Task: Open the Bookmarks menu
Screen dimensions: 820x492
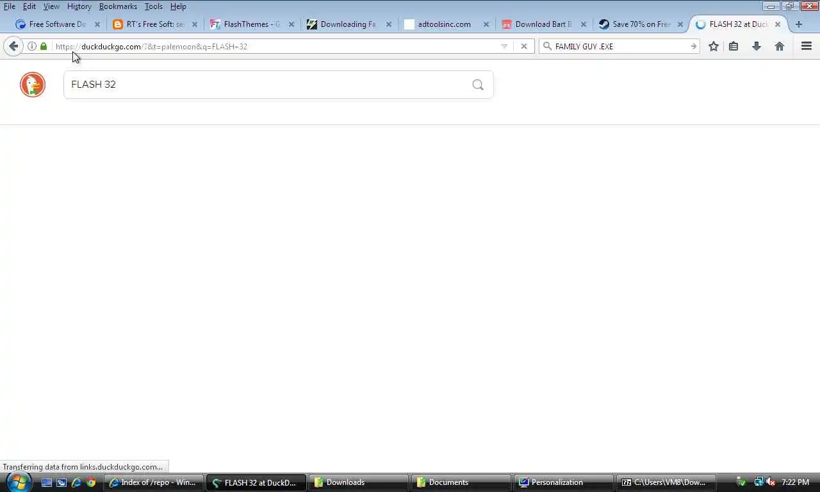Action: [118, 6]
